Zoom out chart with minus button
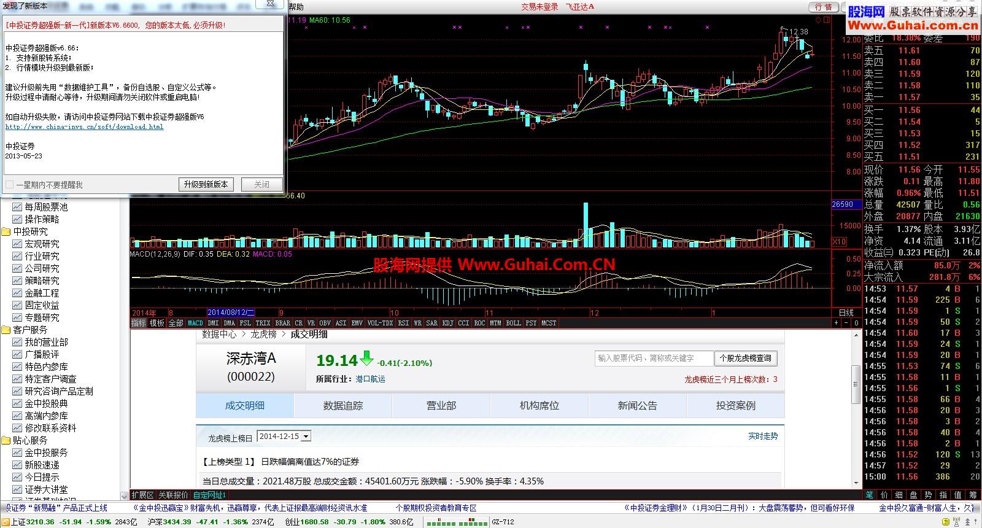 tap(846, 323)
